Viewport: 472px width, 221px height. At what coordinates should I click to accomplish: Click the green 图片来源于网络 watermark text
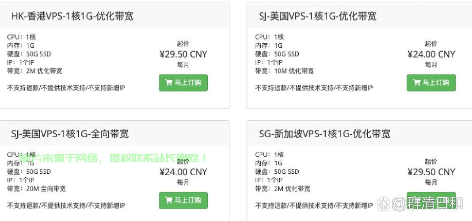click(113, 158)
